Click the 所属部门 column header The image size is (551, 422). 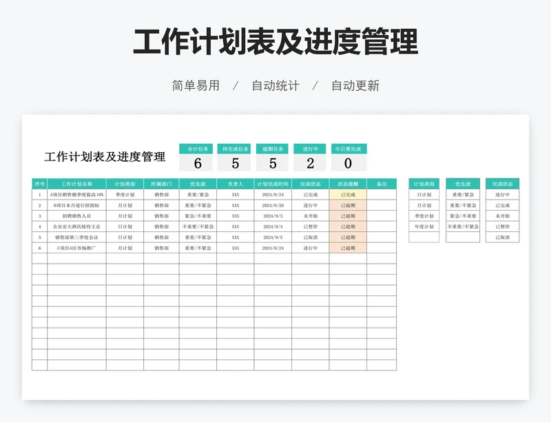tap(161, 184)
